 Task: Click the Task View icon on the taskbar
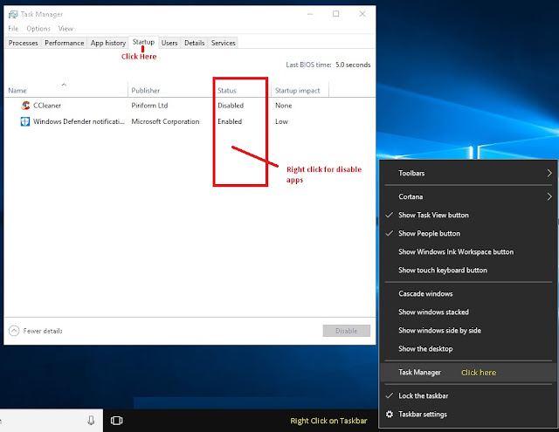pyautogui.click(x=116, y=421)
